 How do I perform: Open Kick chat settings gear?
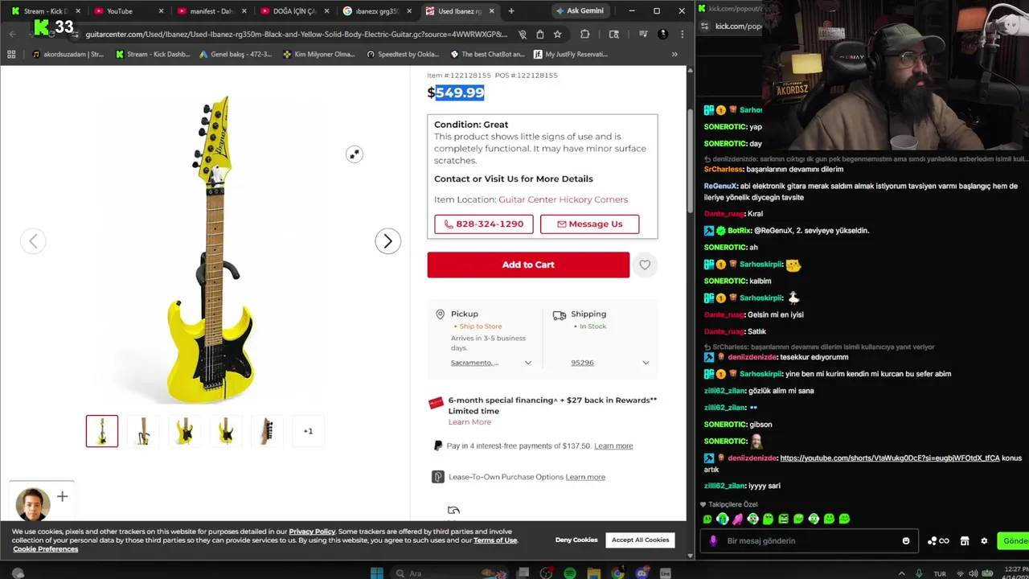(984, 541)
